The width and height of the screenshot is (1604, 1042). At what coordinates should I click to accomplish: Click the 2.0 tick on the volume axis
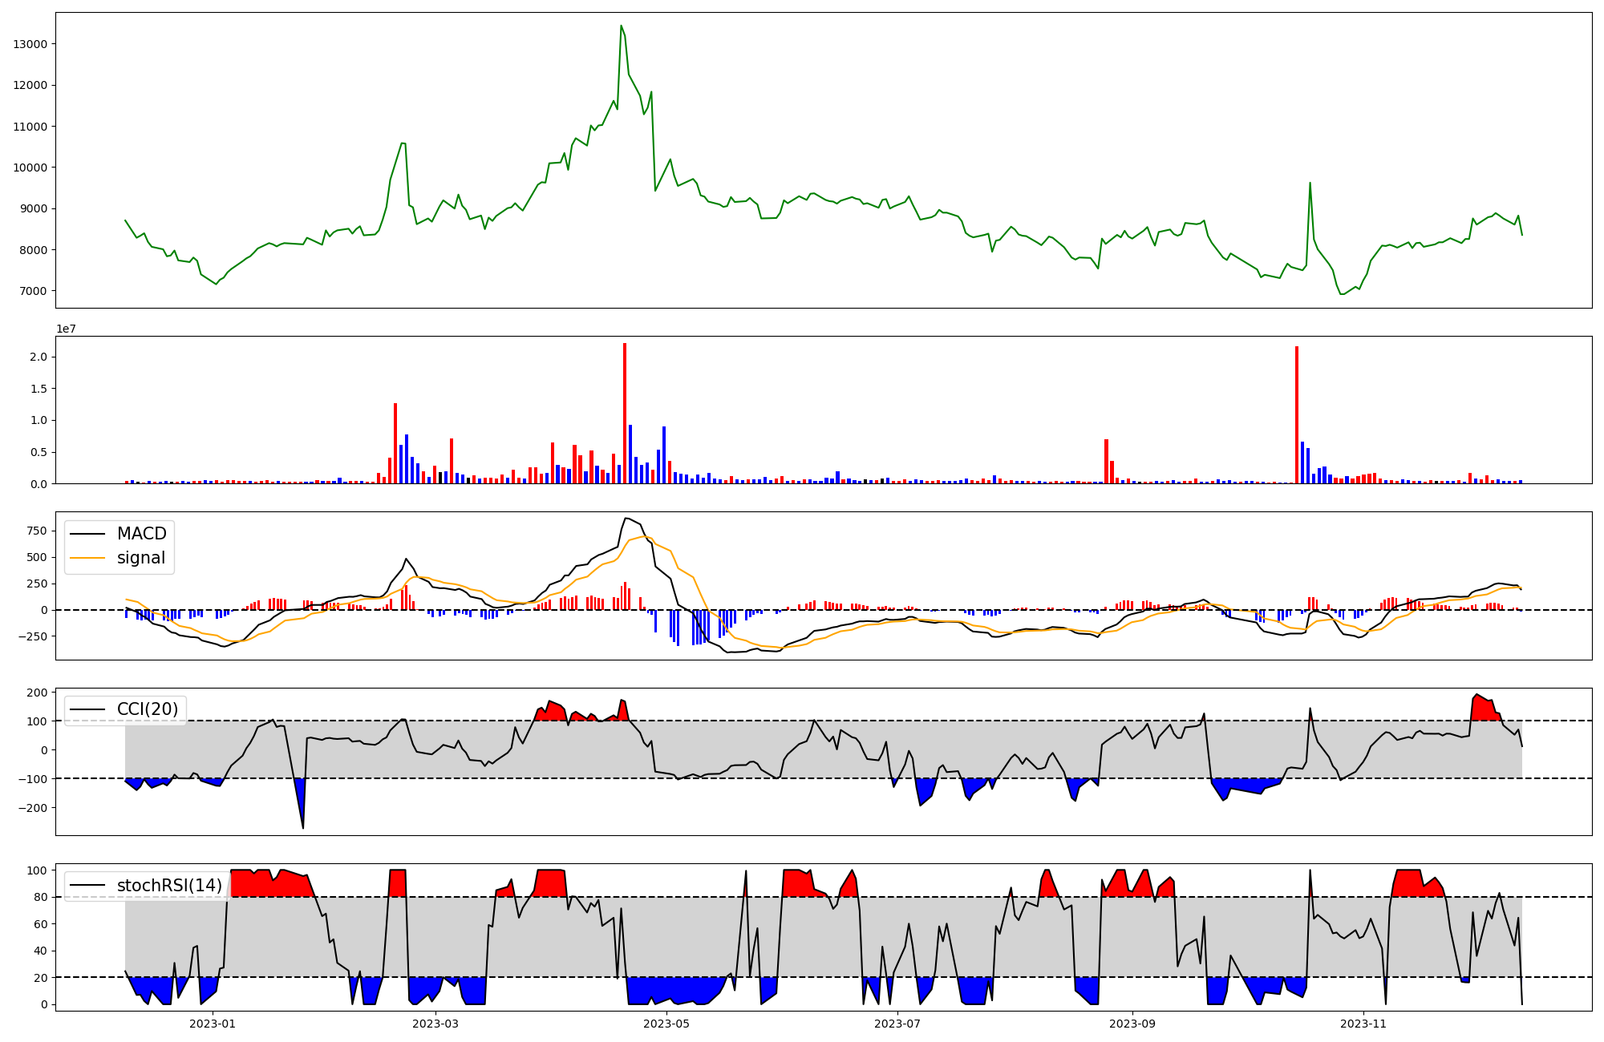click(x=39, y=357)
